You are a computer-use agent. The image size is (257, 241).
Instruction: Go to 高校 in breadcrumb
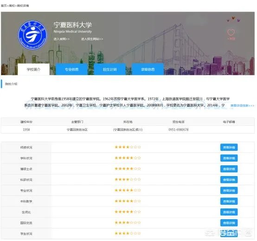(x=12, y=6)
